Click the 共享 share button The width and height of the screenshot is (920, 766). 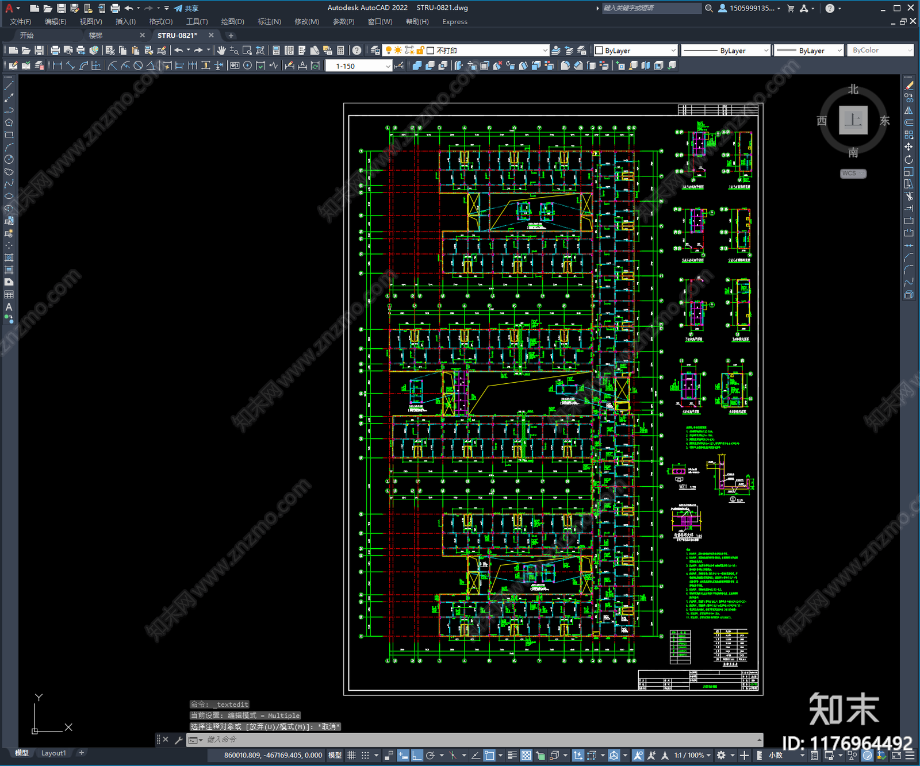[186, 8]
